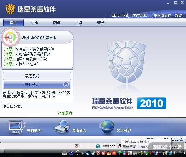Click the Internet zone globe icon
Image resolution: width=186 pixels, height=157 pixels.
(x=98, y=146)
